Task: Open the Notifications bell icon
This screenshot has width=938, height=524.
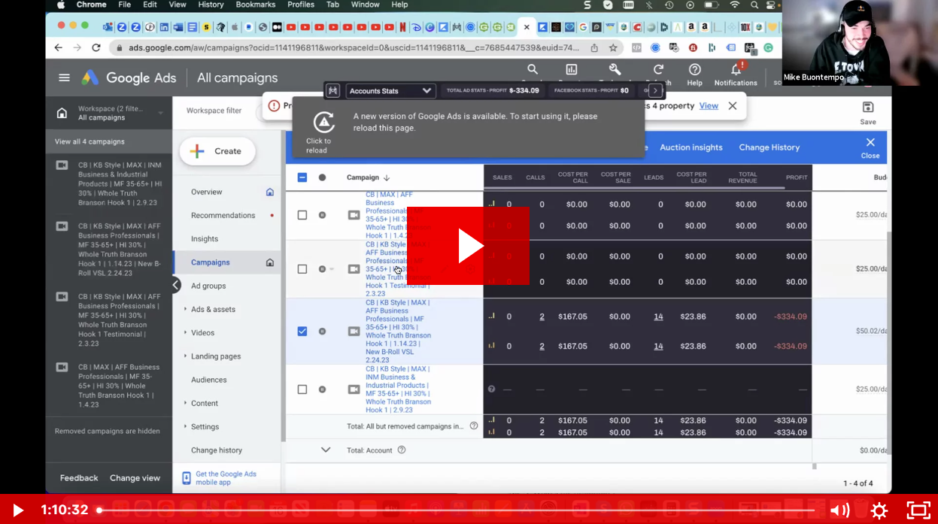Action: (736, 70)
